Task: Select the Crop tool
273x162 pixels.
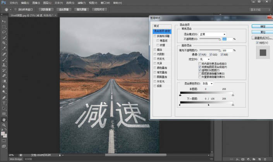Action: pos(4,43)
